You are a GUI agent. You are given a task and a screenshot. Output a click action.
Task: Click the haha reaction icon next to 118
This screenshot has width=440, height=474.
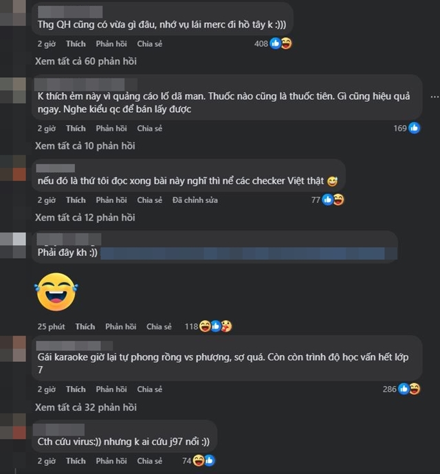coord(205,327)
